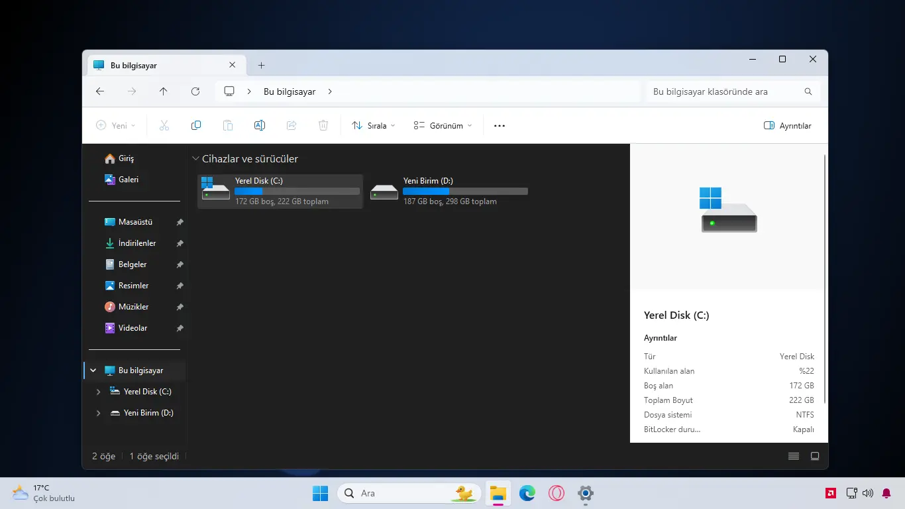The image size is (905, 509).
Task: Click the large drive thumbnail in details pane
Action: point(729,209)
